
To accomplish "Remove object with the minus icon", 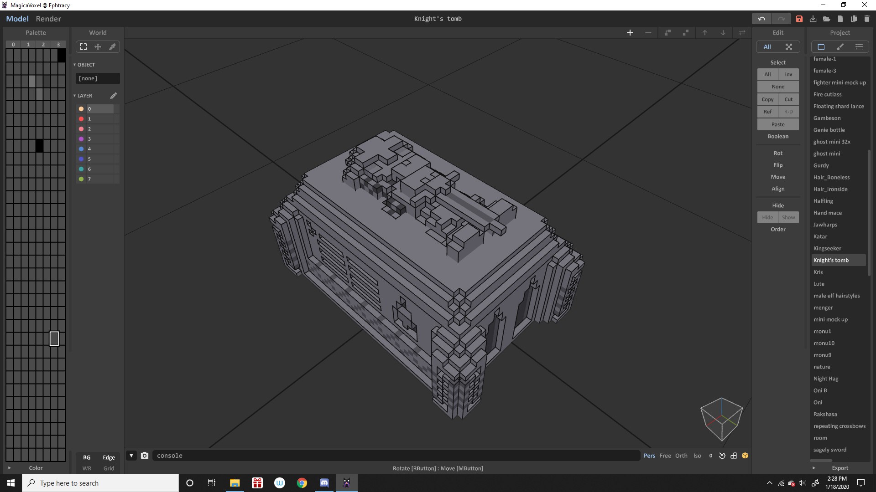I will [648, 33].
